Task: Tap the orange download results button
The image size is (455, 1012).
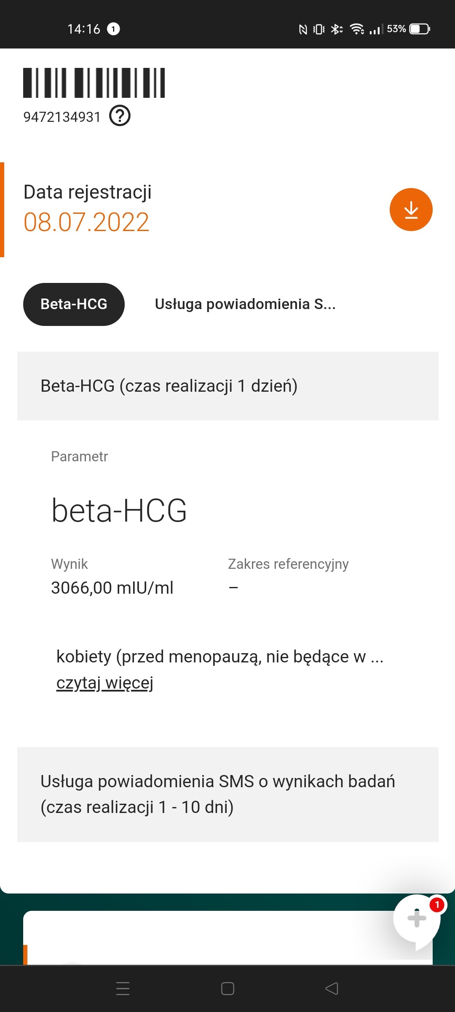Action: click(411, 210)
